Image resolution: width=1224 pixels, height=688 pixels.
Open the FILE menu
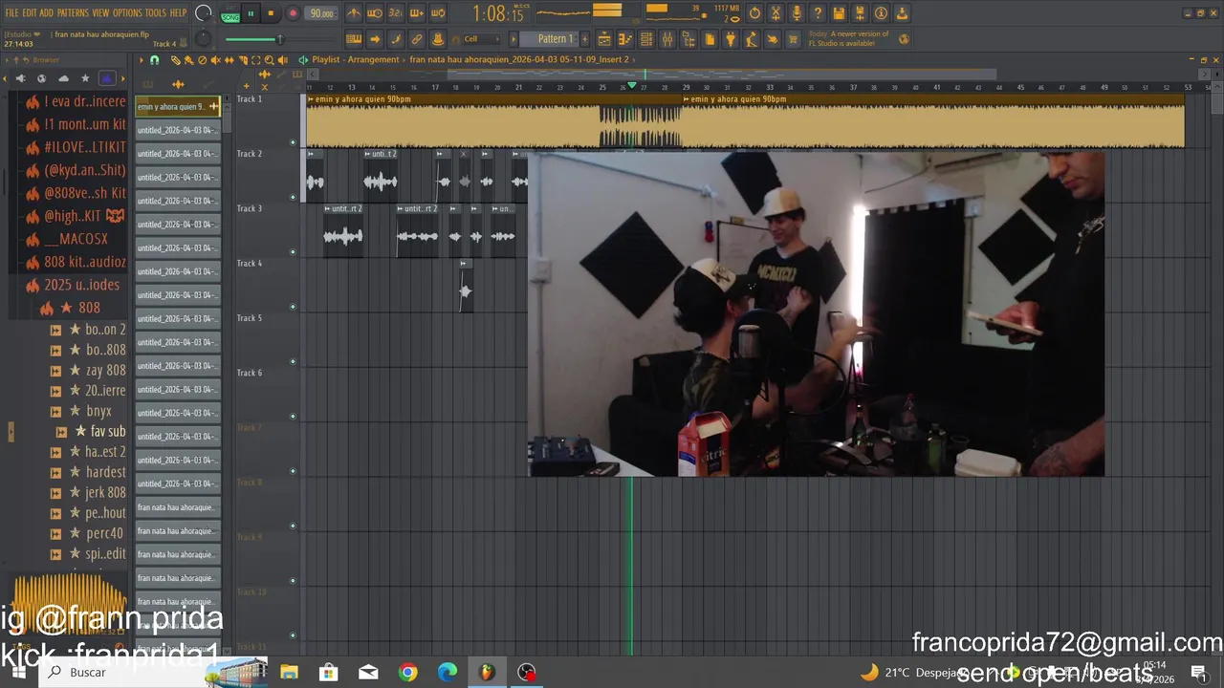pyautogui.click(x=11, y=13)
